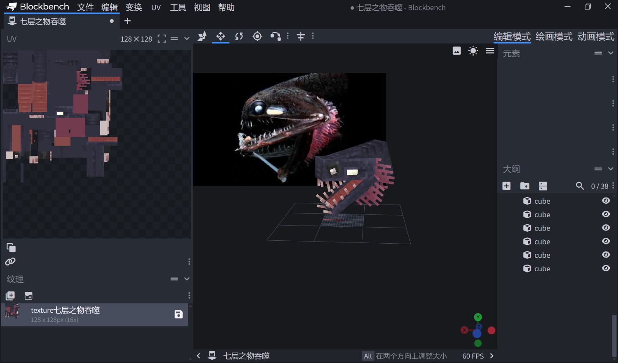The width and height of the screenshot is (618, 363).
Task: Click the status bar left arrow
Action: tap(199, 356)
